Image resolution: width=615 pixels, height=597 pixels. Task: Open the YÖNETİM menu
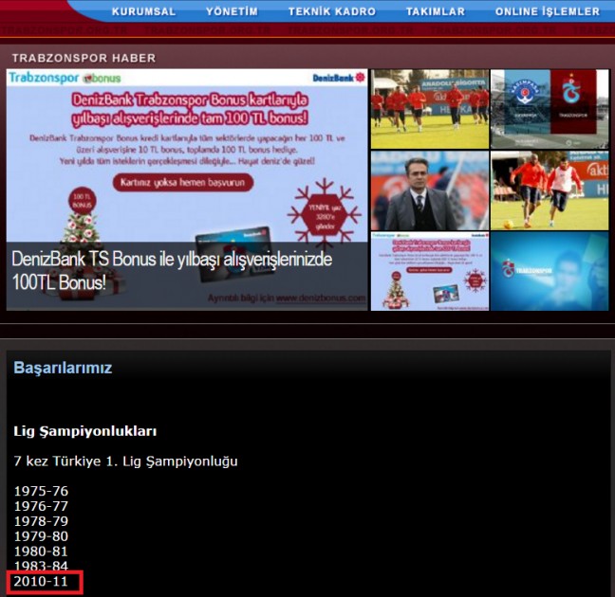(x=232, y=12)
